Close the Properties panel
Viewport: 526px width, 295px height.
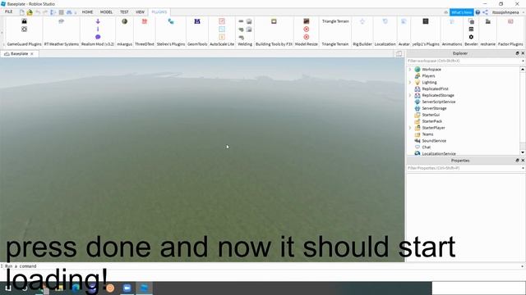pyautogui.click(x=523, y=161)
